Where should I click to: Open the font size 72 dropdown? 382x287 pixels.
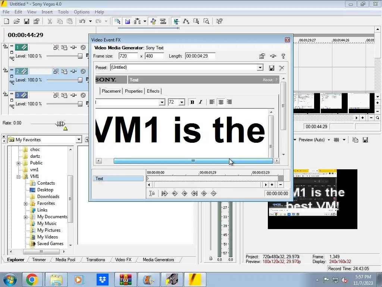[182, 102]
